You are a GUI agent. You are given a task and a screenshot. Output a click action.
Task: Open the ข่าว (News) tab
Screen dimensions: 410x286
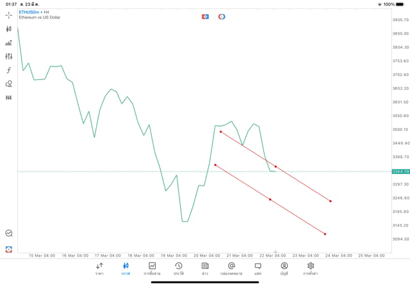[205, 269]
